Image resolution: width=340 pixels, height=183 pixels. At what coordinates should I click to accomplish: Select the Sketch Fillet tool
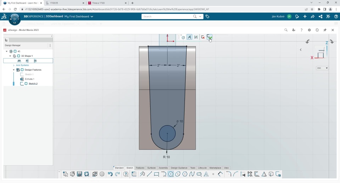click(228, 174)
